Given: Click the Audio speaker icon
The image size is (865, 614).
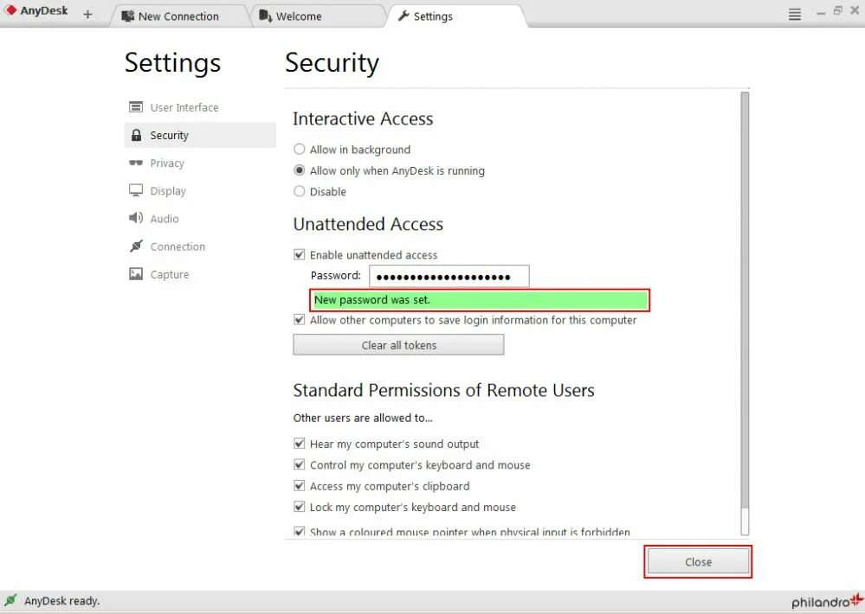Looking at the screenshot, I should click(136, 218).
